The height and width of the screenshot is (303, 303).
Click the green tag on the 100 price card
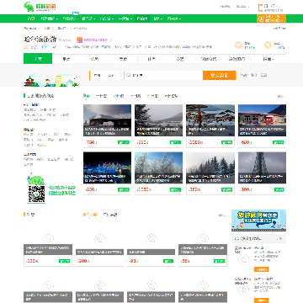coord(279,189)
